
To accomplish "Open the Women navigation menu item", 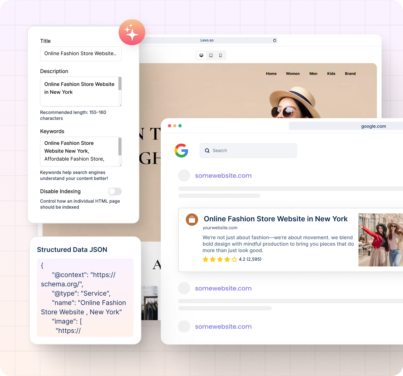I will [293, 74].
